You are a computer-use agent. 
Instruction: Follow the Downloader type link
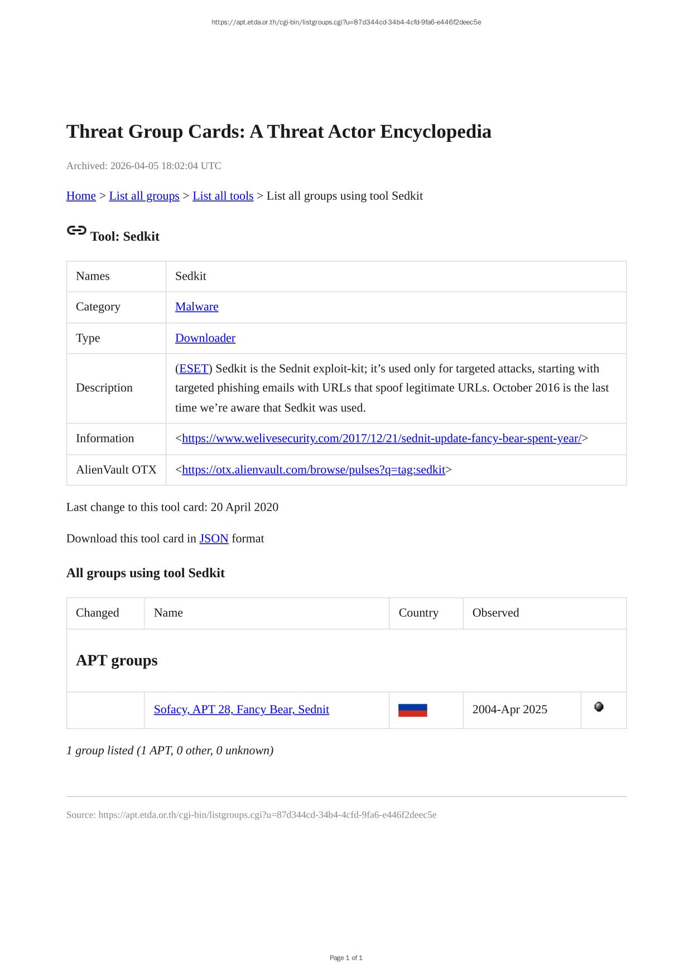tap(205, 338)
